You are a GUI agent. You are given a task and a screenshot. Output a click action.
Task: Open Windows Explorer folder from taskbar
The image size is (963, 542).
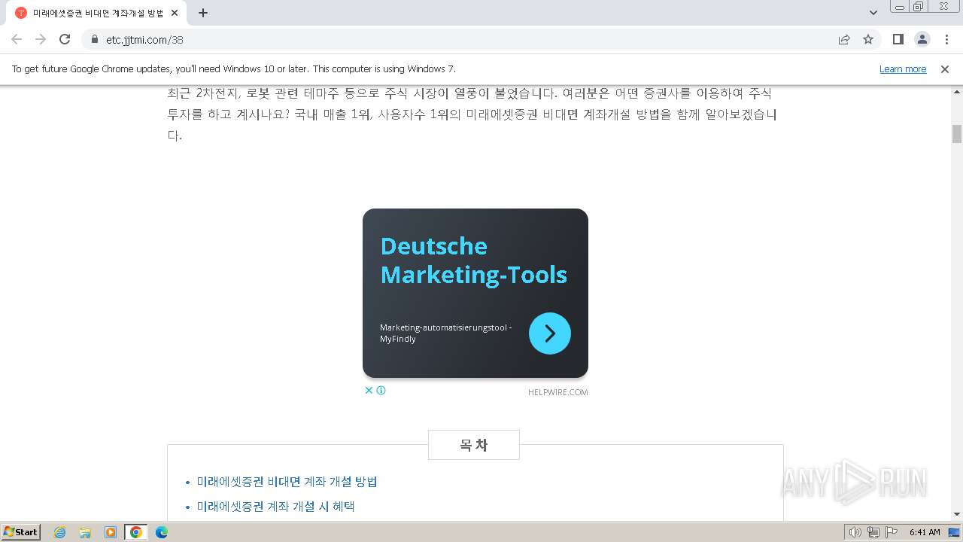(85, 532)
